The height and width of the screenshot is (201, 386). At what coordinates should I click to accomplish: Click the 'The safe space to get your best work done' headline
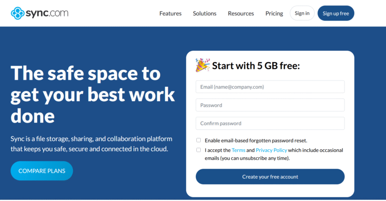click(93, 94)
